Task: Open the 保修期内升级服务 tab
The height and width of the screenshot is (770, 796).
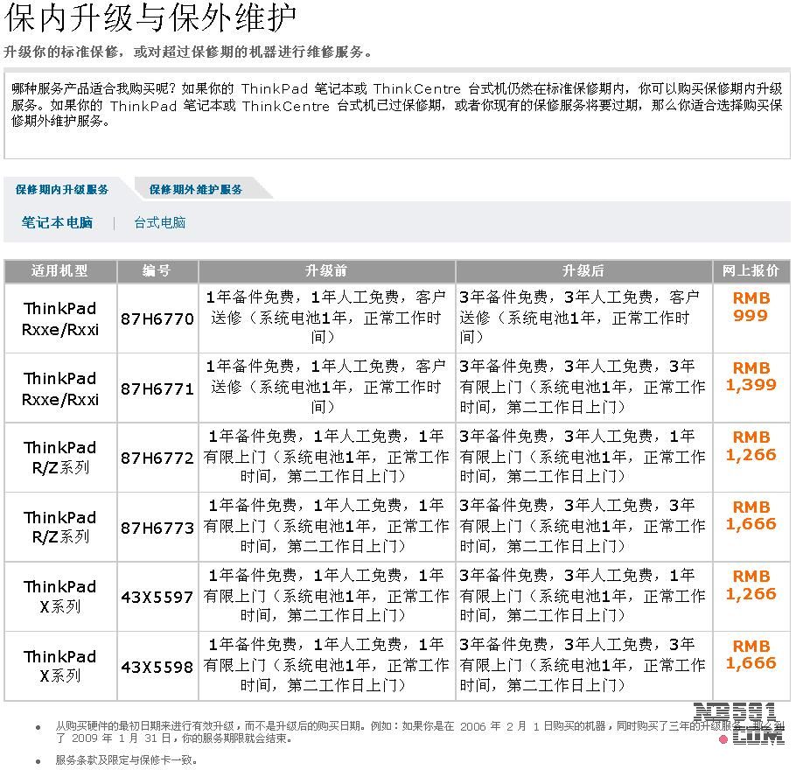Action: coord(62,190)
